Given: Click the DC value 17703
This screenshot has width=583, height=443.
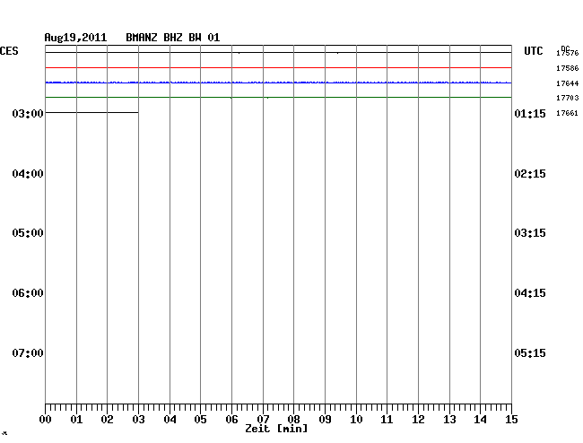Looking at the screenshot, I should click(x=568, y=98).
